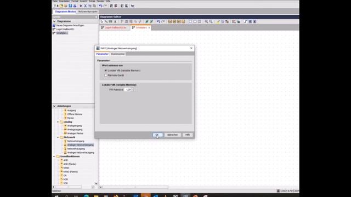Select 'NOR' in the tree
The width and height of the screenshot is (351, 197).
[x=66, y=179]
